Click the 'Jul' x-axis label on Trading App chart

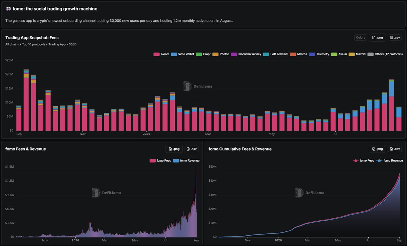pyautogui.click(x=335, y=134)
